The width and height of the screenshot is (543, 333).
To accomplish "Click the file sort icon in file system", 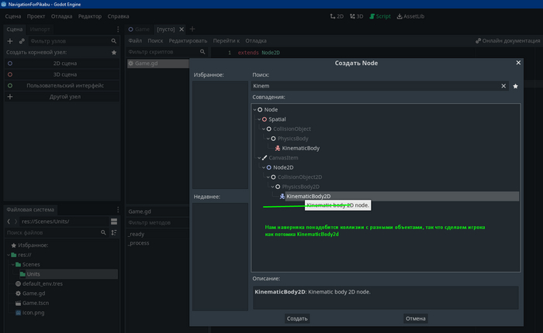I will tap(113, 232).
